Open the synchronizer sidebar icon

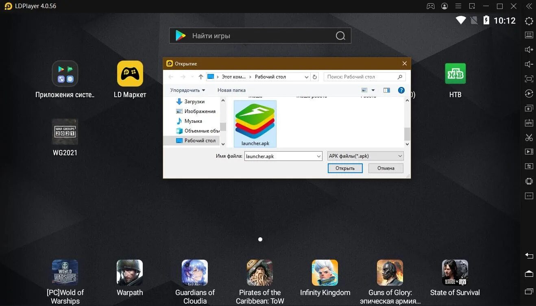529,166
